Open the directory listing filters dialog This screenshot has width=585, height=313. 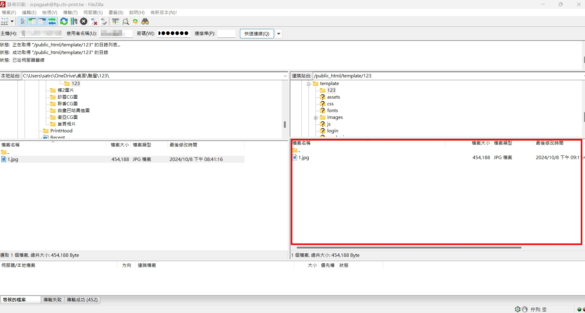pos(116,22)
